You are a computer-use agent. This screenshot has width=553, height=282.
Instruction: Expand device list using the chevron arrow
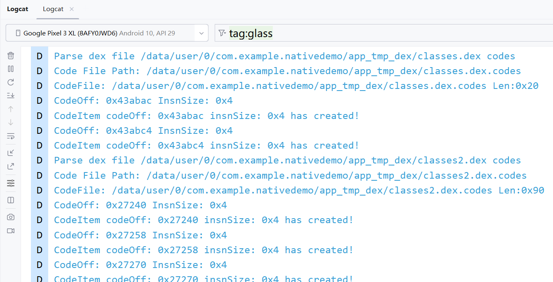click(x=201, y=33)
